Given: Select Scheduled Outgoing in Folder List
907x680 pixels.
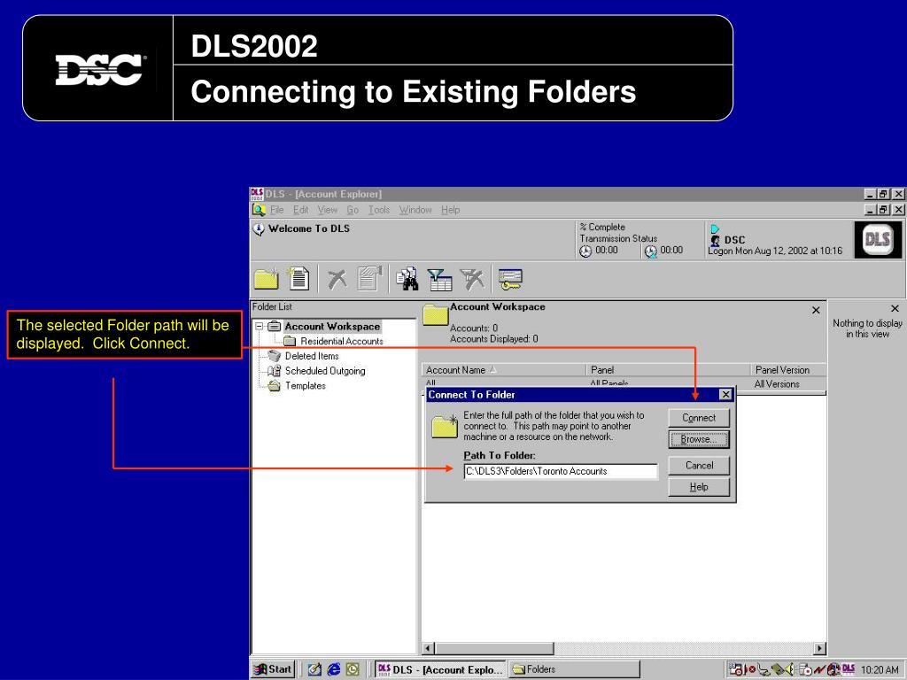Looking at the screenshot, I should pos(325,371).
